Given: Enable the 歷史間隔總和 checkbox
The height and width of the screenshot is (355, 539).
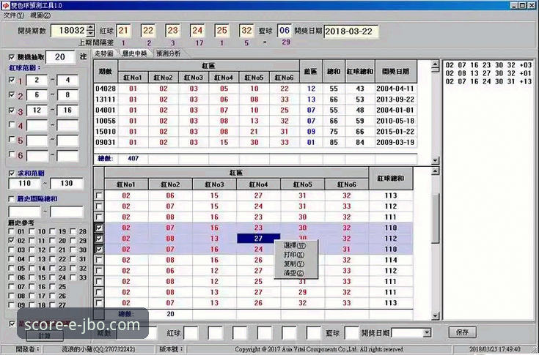Looking at the screenshot, I should tap(12, 199).
